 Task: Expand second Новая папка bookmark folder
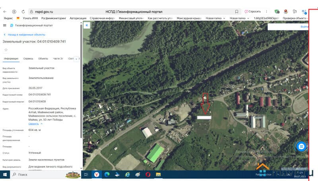[239, 18]
